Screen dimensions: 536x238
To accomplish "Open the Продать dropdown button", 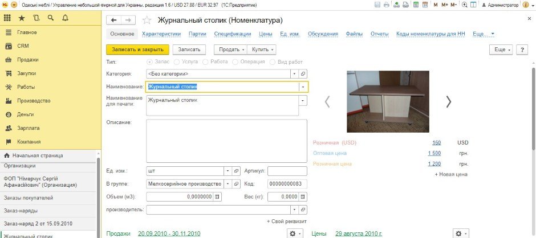I will pos(231,50).
